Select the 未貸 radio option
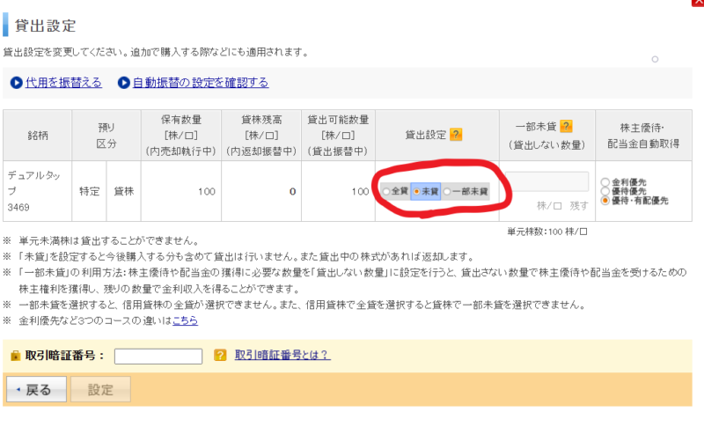 click(416, 191)
